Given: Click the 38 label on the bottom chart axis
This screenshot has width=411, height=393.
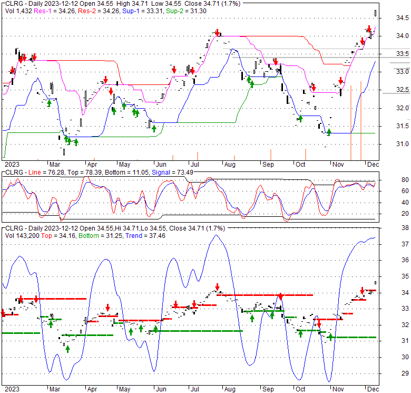Looking at the screenshot, I should 405,228.
